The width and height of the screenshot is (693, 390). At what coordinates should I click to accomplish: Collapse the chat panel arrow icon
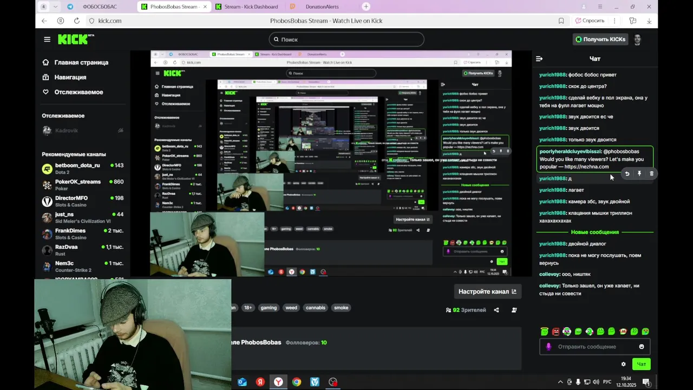[539, 58]
